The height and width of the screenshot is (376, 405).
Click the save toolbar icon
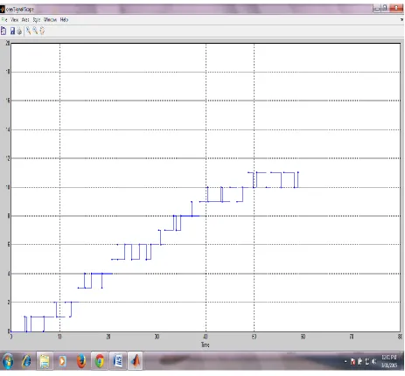[x=12, y=31]
